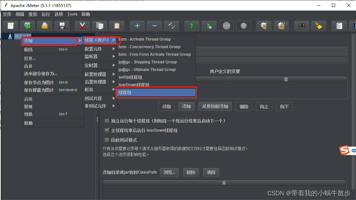The image size is (356, 200).
Task: Start test without pauses icon
Action: [209, 26]
